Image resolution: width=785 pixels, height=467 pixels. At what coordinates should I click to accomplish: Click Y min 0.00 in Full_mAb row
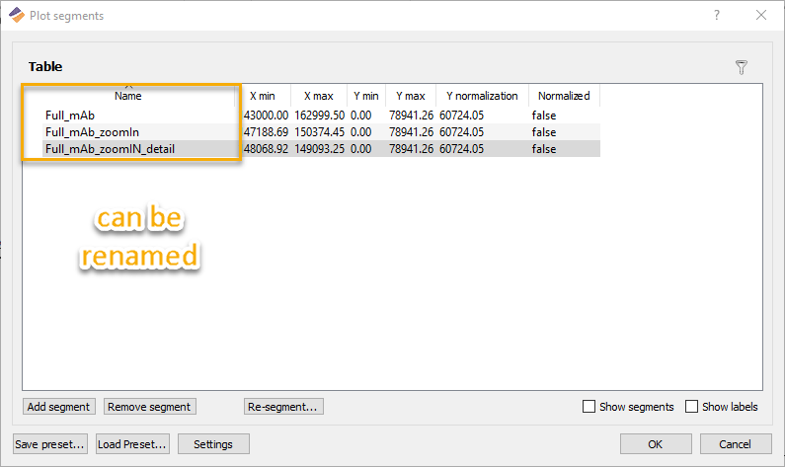pyautogui.click(x=361, y=116)
